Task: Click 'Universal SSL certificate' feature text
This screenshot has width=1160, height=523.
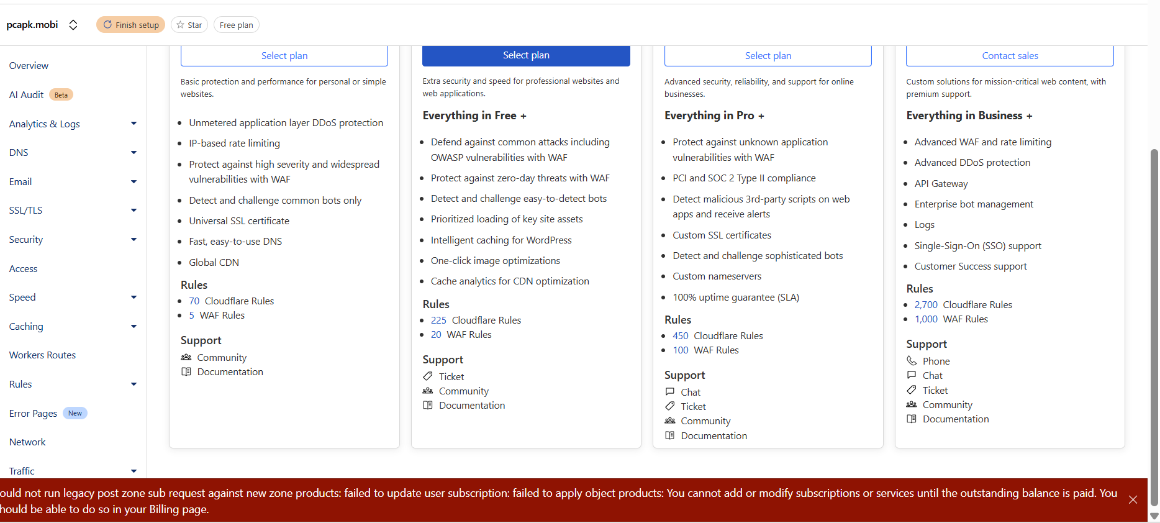Action: click(239, 221)
